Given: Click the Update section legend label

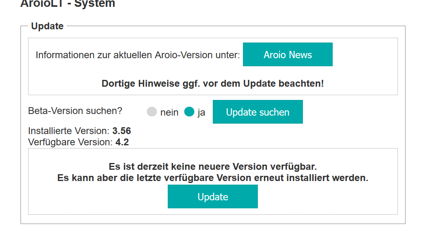Looking at the screenshot, I should (x=47, y=26).
